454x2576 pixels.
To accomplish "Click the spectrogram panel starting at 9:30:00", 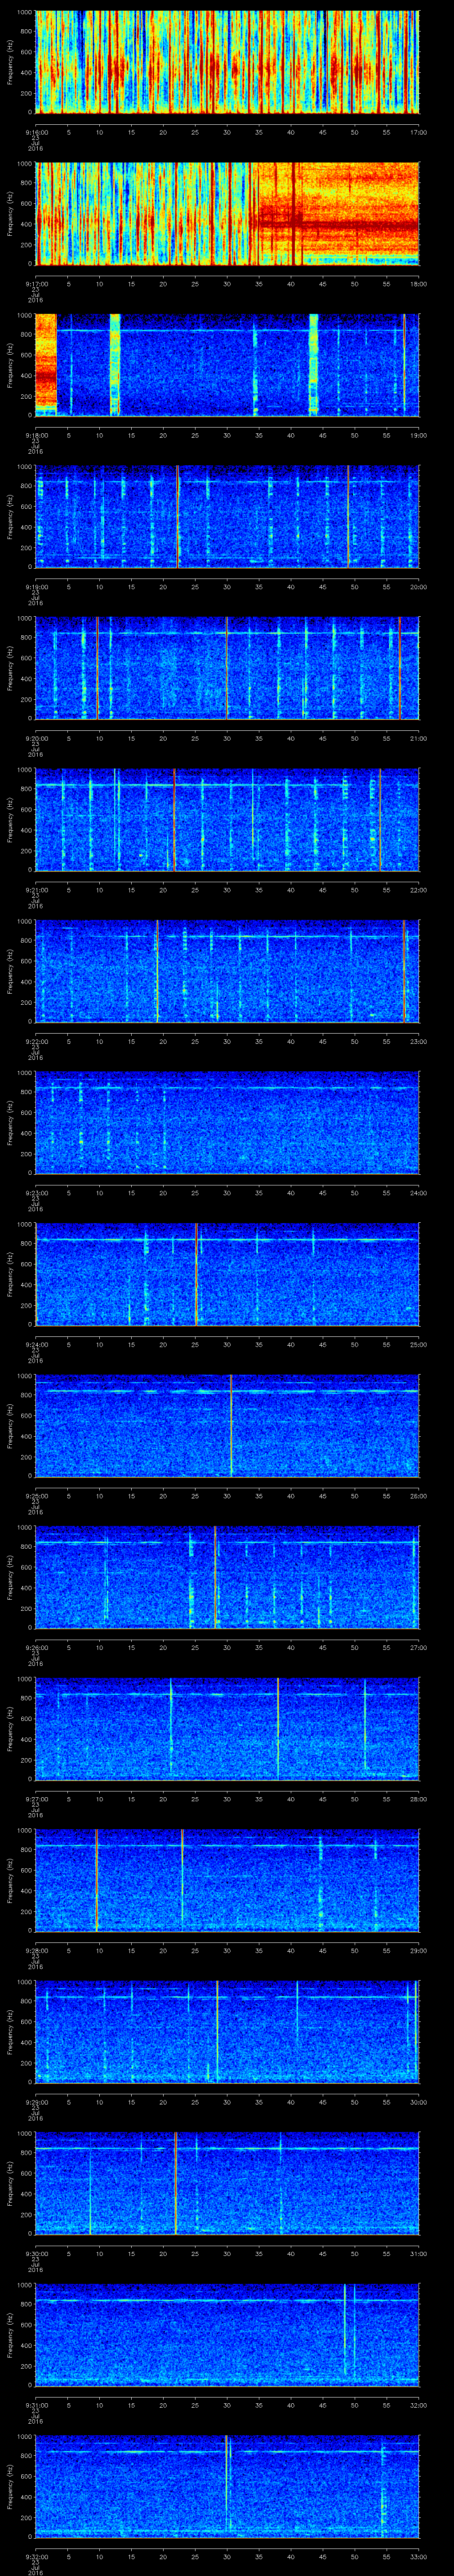I will click(227, 2183).
